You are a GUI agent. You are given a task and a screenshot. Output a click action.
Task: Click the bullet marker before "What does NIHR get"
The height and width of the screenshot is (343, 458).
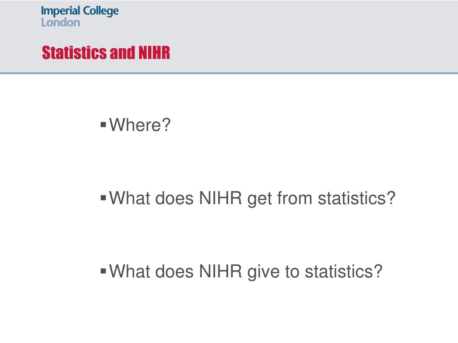(103, 198)
